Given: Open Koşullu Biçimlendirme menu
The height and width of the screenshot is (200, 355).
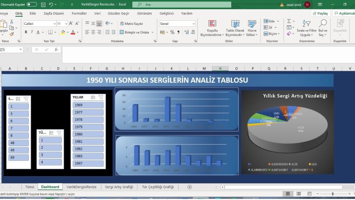Looking at the screenshot, I should (212, 28).
